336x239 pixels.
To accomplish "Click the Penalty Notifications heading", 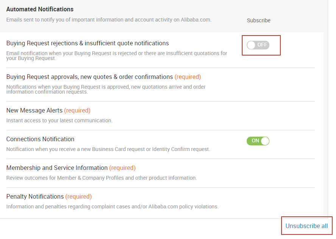I will coord(35,196).
